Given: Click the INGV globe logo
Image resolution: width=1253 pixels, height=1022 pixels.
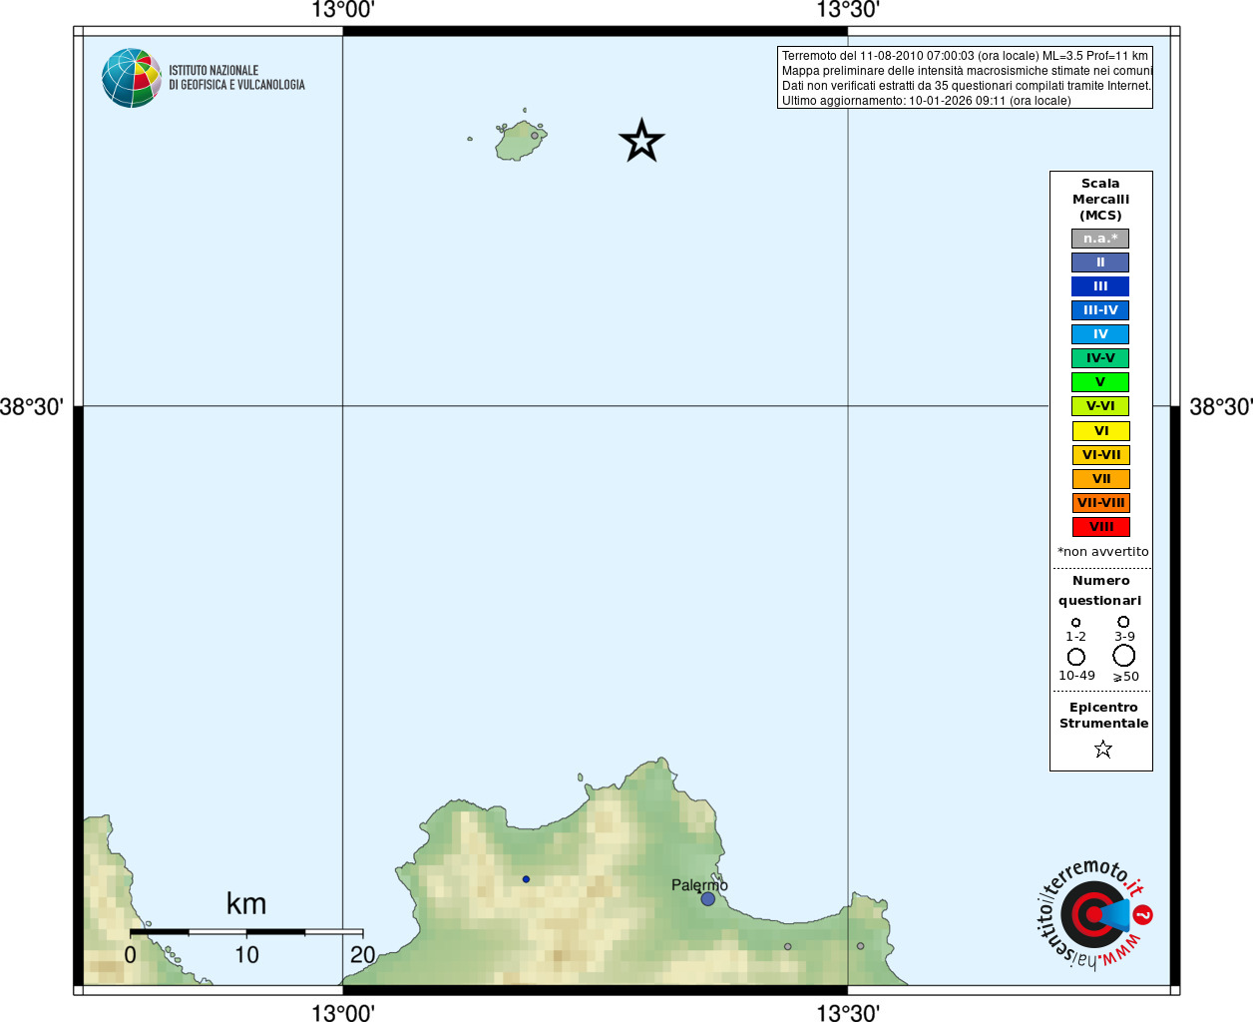Looking at the screenshot, I should 132,78.
